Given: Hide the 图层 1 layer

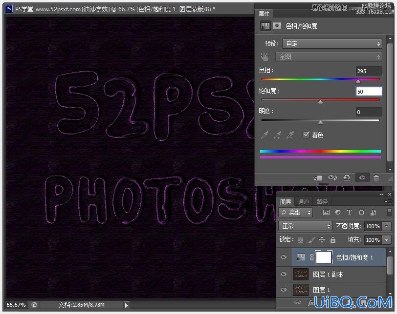Looking at the screenshot, I should (x=284, y=290).
